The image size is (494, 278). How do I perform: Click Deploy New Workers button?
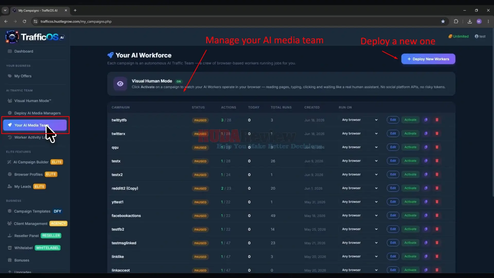tap(428, 59)
